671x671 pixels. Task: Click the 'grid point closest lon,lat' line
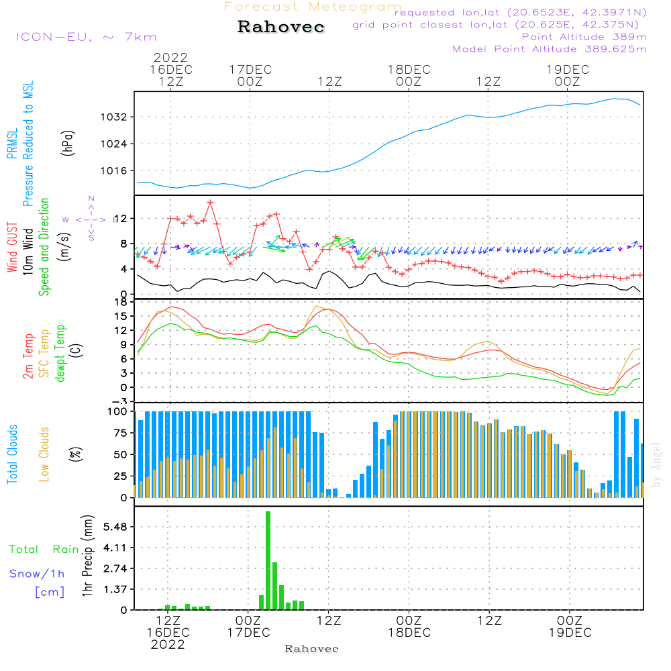pos(496,24)
